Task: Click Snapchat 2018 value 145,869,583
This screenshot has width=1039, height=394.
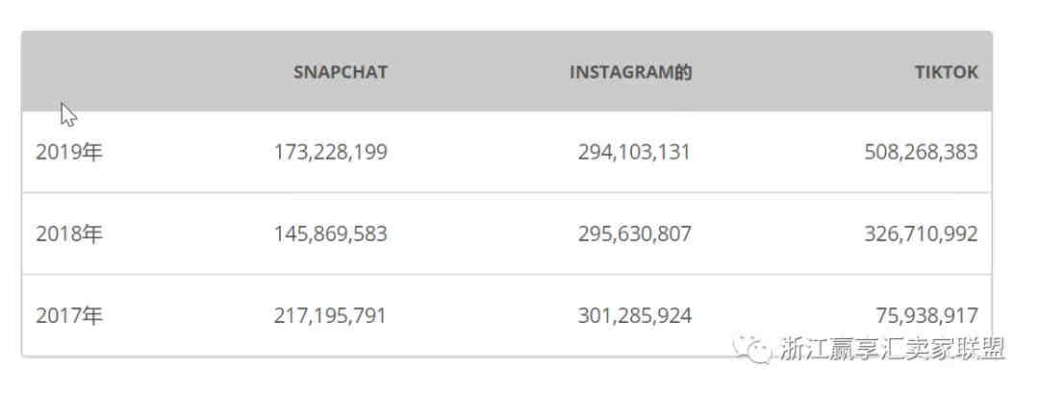Action: click(331, 234)
